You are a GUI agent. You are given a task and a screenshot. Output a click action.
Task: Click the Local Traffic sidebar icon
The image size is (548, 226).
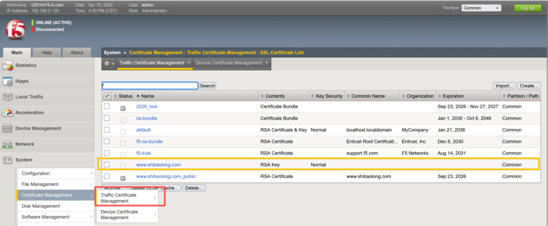coord(7,97)
